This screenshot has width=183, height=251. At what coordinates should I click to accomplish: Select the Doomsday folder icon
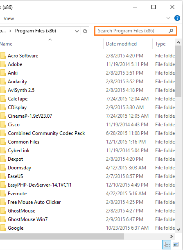coord(3,168)
